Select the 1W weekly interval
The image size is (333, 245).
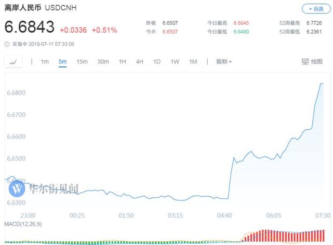pos(175,62)
